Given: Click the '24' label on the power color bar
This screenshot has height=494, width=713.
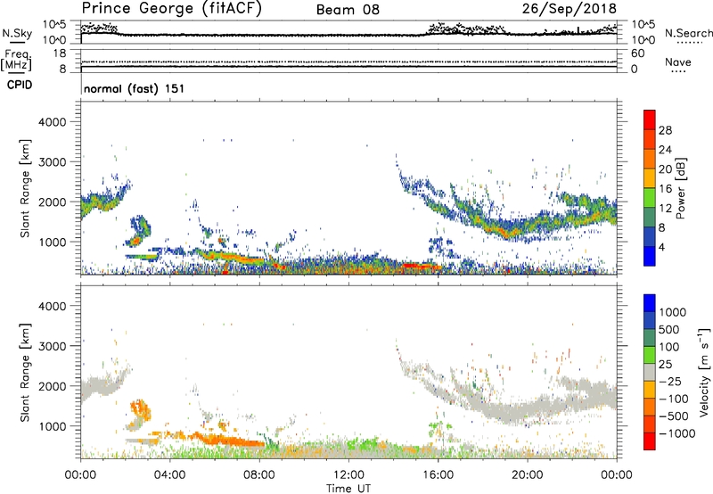Looking at the screenshot, I should point(665,150).
